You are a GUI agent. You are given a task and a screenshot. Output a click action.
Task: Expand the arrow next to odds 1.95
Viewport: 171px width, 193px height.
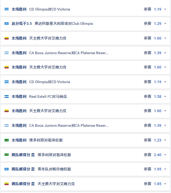(165, 169)
